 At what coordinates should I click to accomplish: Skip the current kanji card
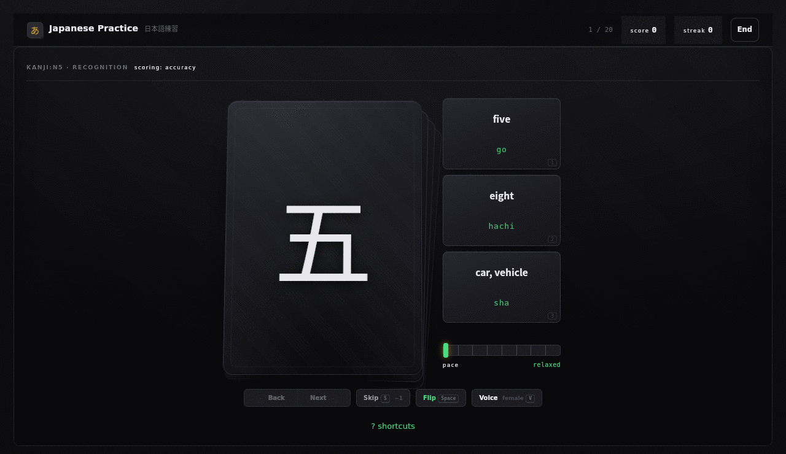383,398
